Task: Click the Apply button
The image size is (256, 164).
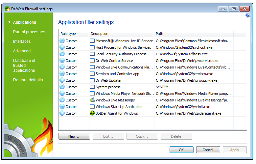Action: (235, 150)
